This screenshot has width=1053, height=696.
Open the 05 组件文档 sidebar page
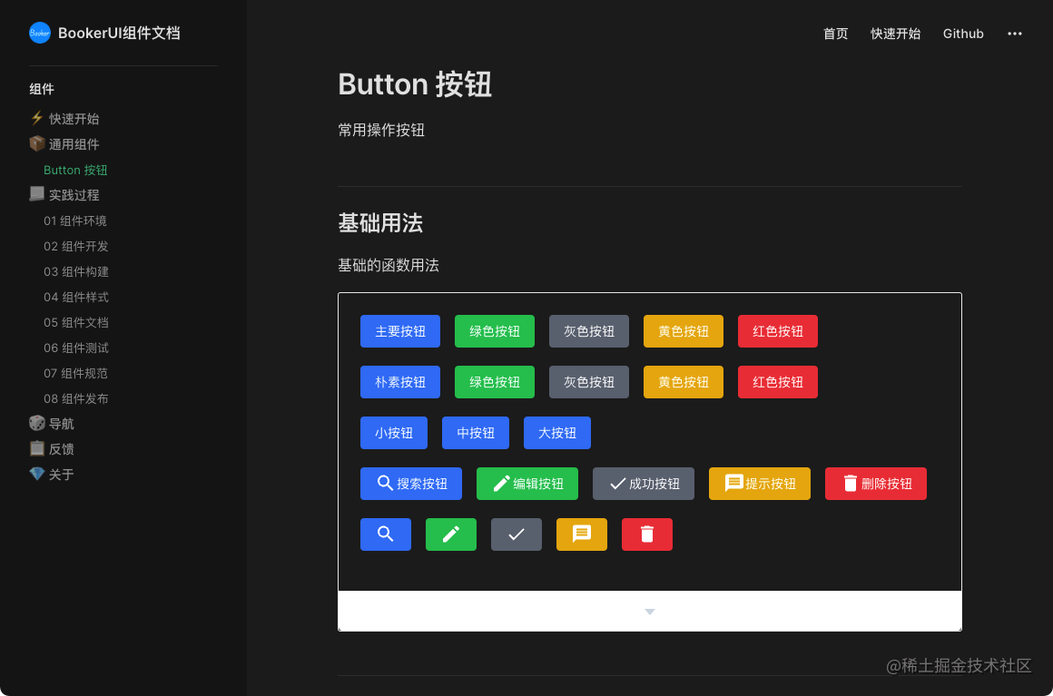point(76,322)
